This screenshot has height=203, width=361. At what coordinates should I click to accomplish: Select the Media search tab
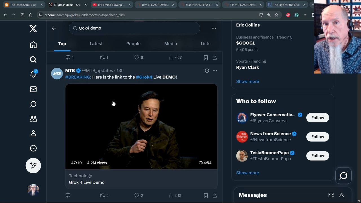(x=170, y=44)
